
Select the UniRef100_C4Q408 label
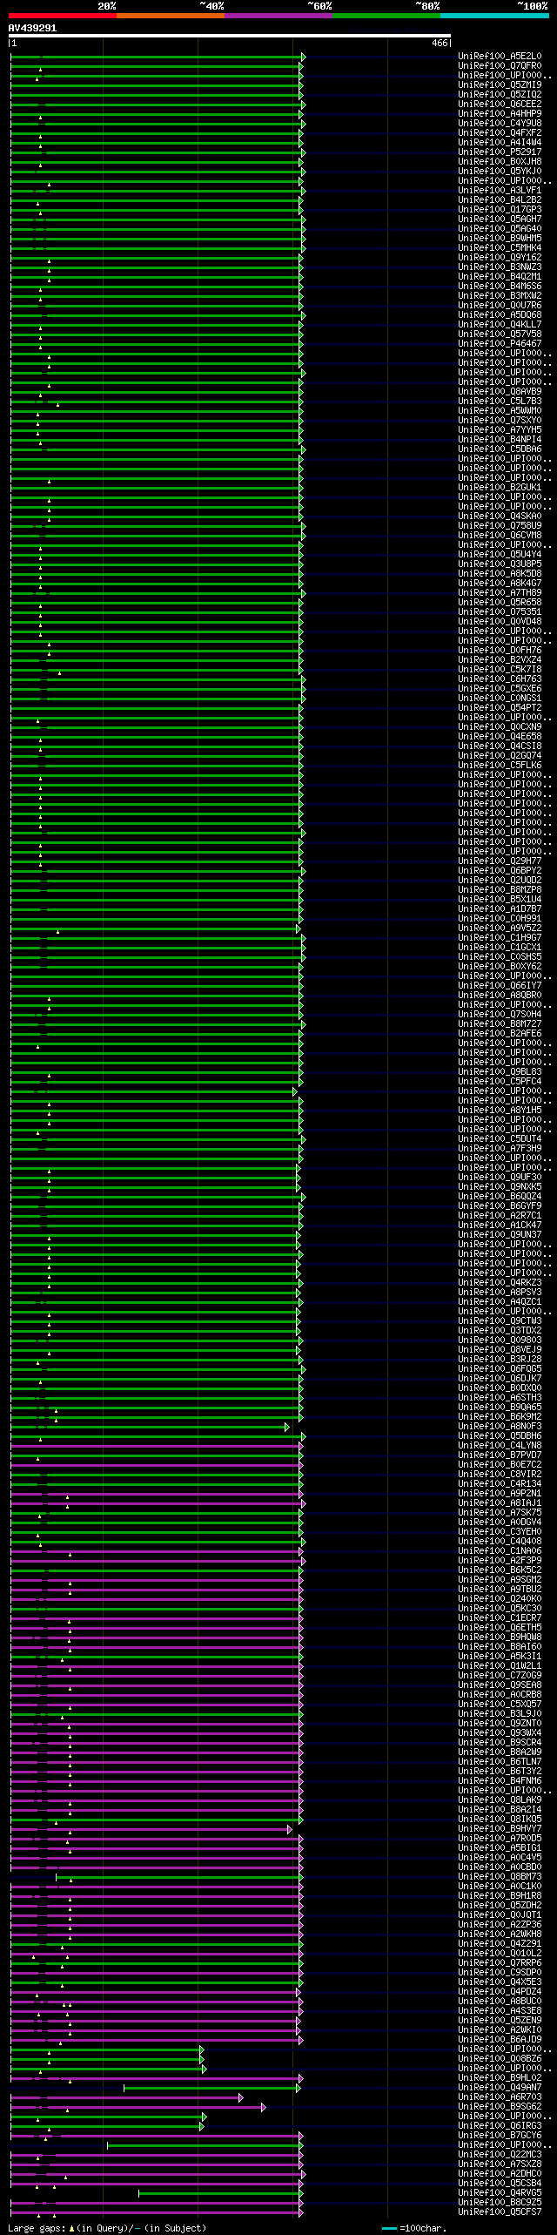[500, 1542]
